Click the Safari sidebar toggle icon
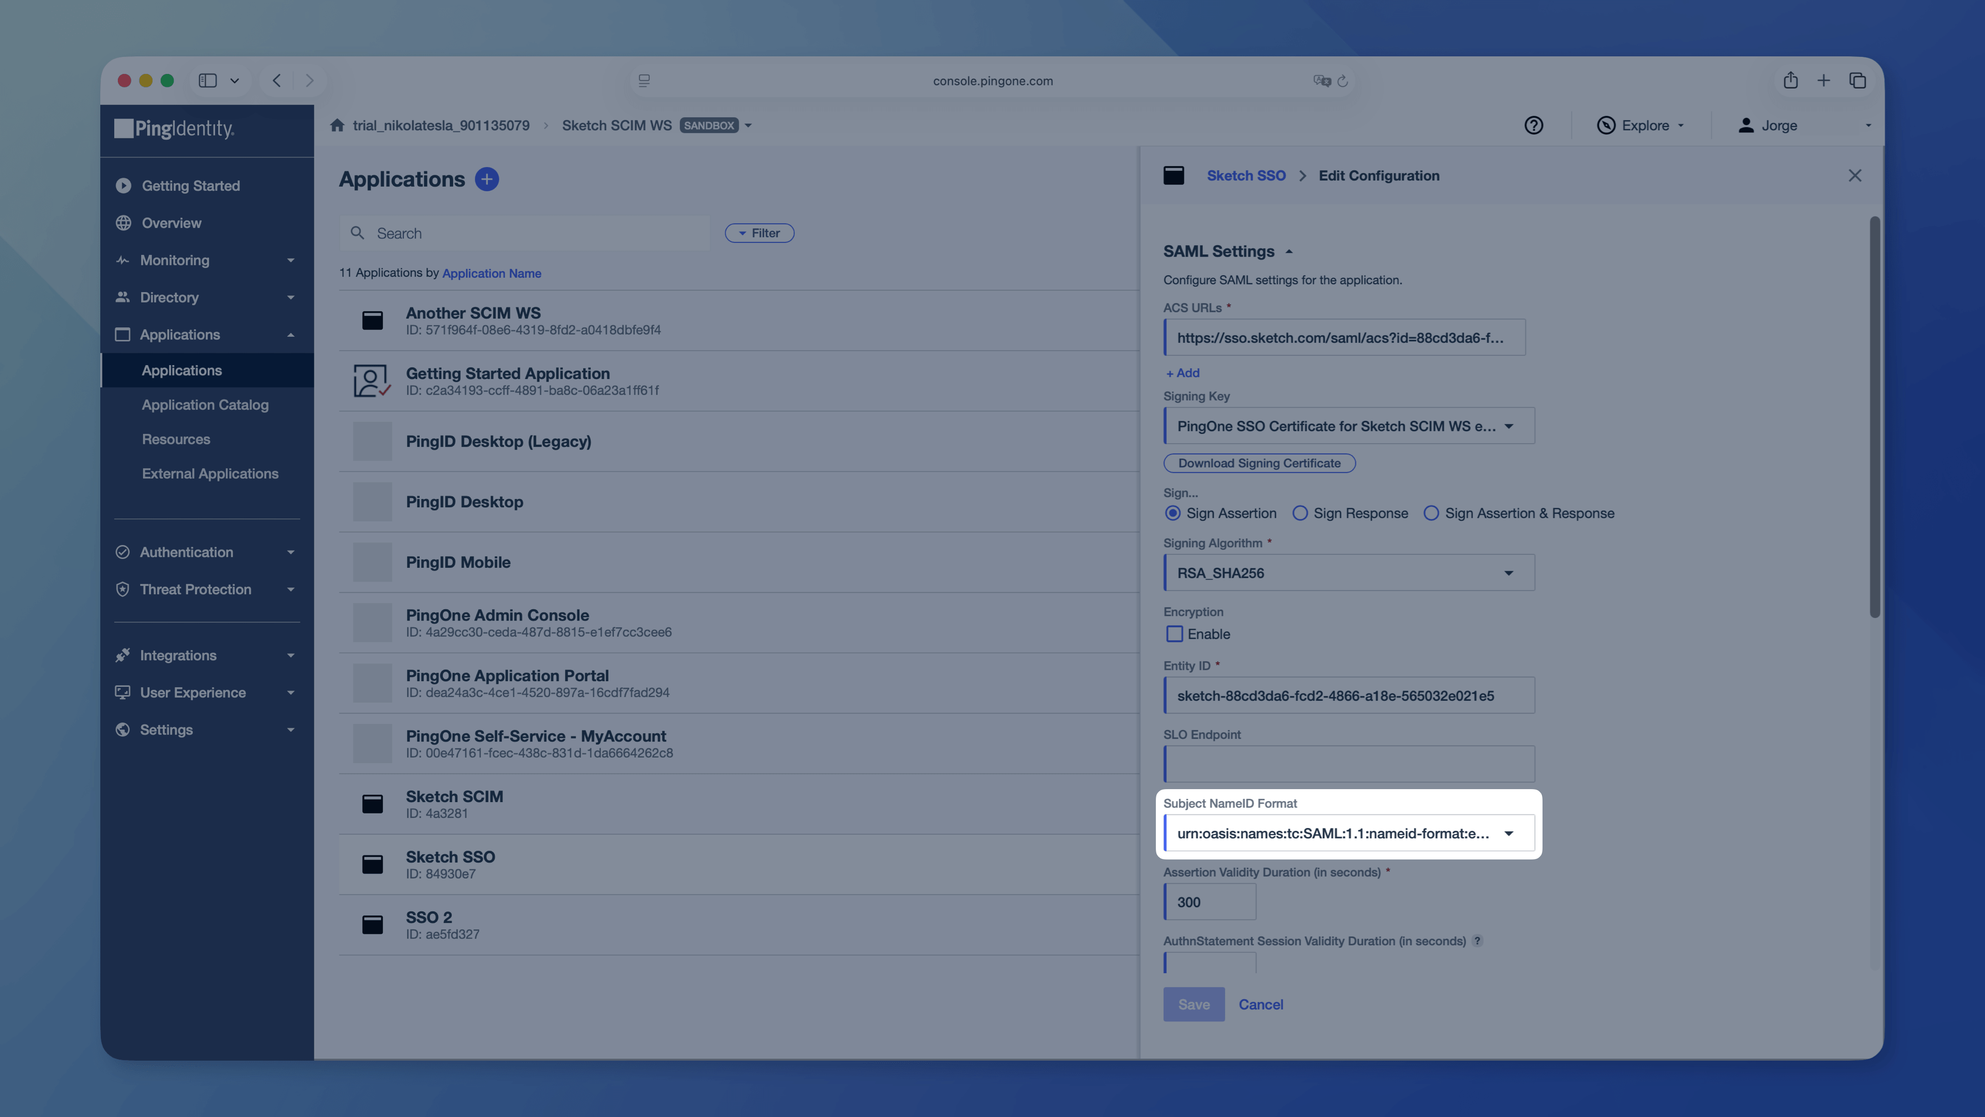This screenshot has width=1985, height=1117. 207,80
